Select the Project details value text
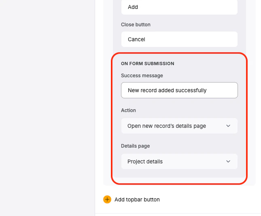 tap(145, 161)
